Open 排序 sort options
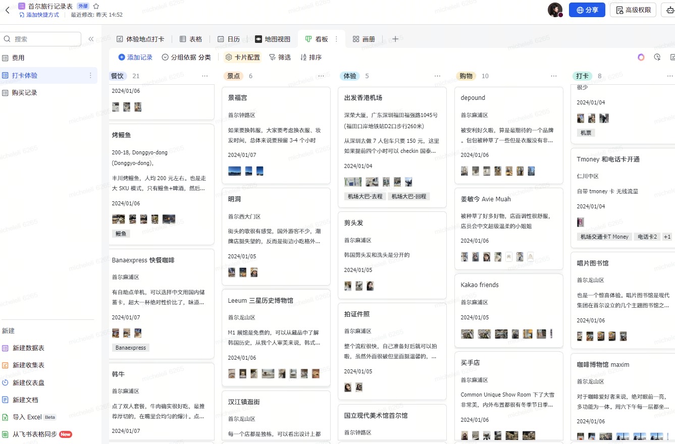Viewport: 675px width, 444px height. pos(310,57)
